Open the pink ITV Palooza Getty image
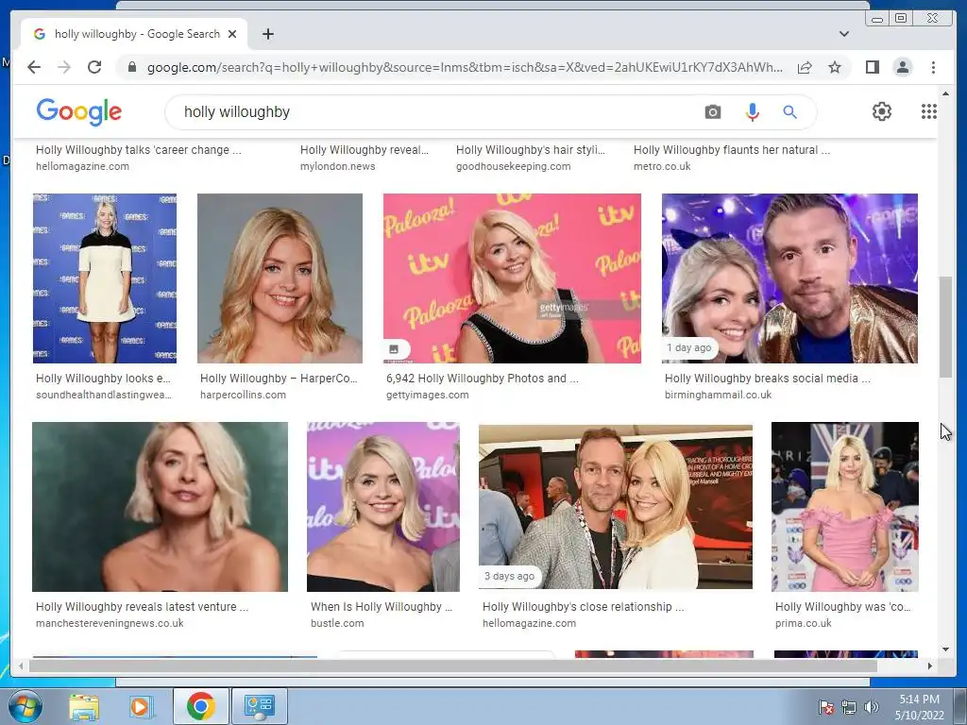 click(x=512, y=278)
